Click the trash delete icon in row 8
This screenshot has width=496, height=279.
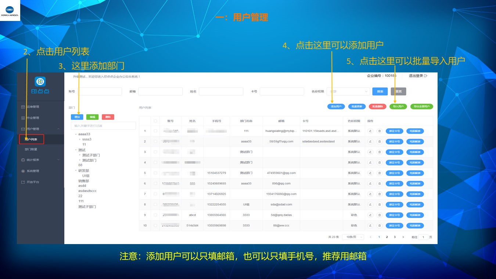380,205
